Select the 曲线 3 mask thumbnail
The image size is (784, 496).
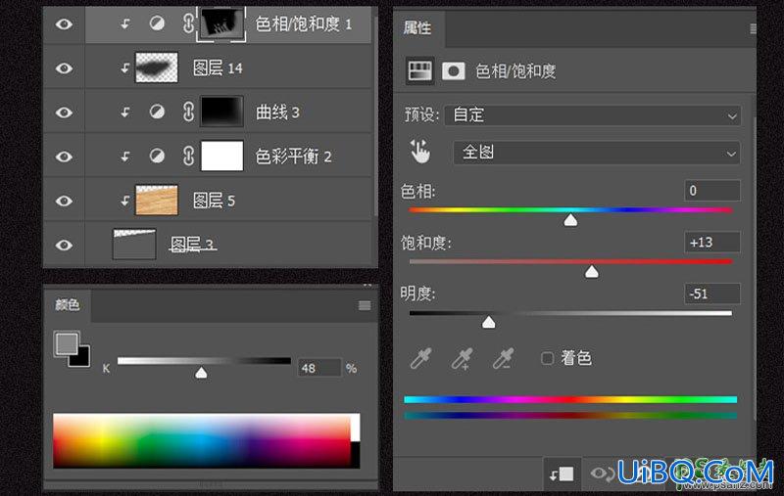click(x=221, y=112)
